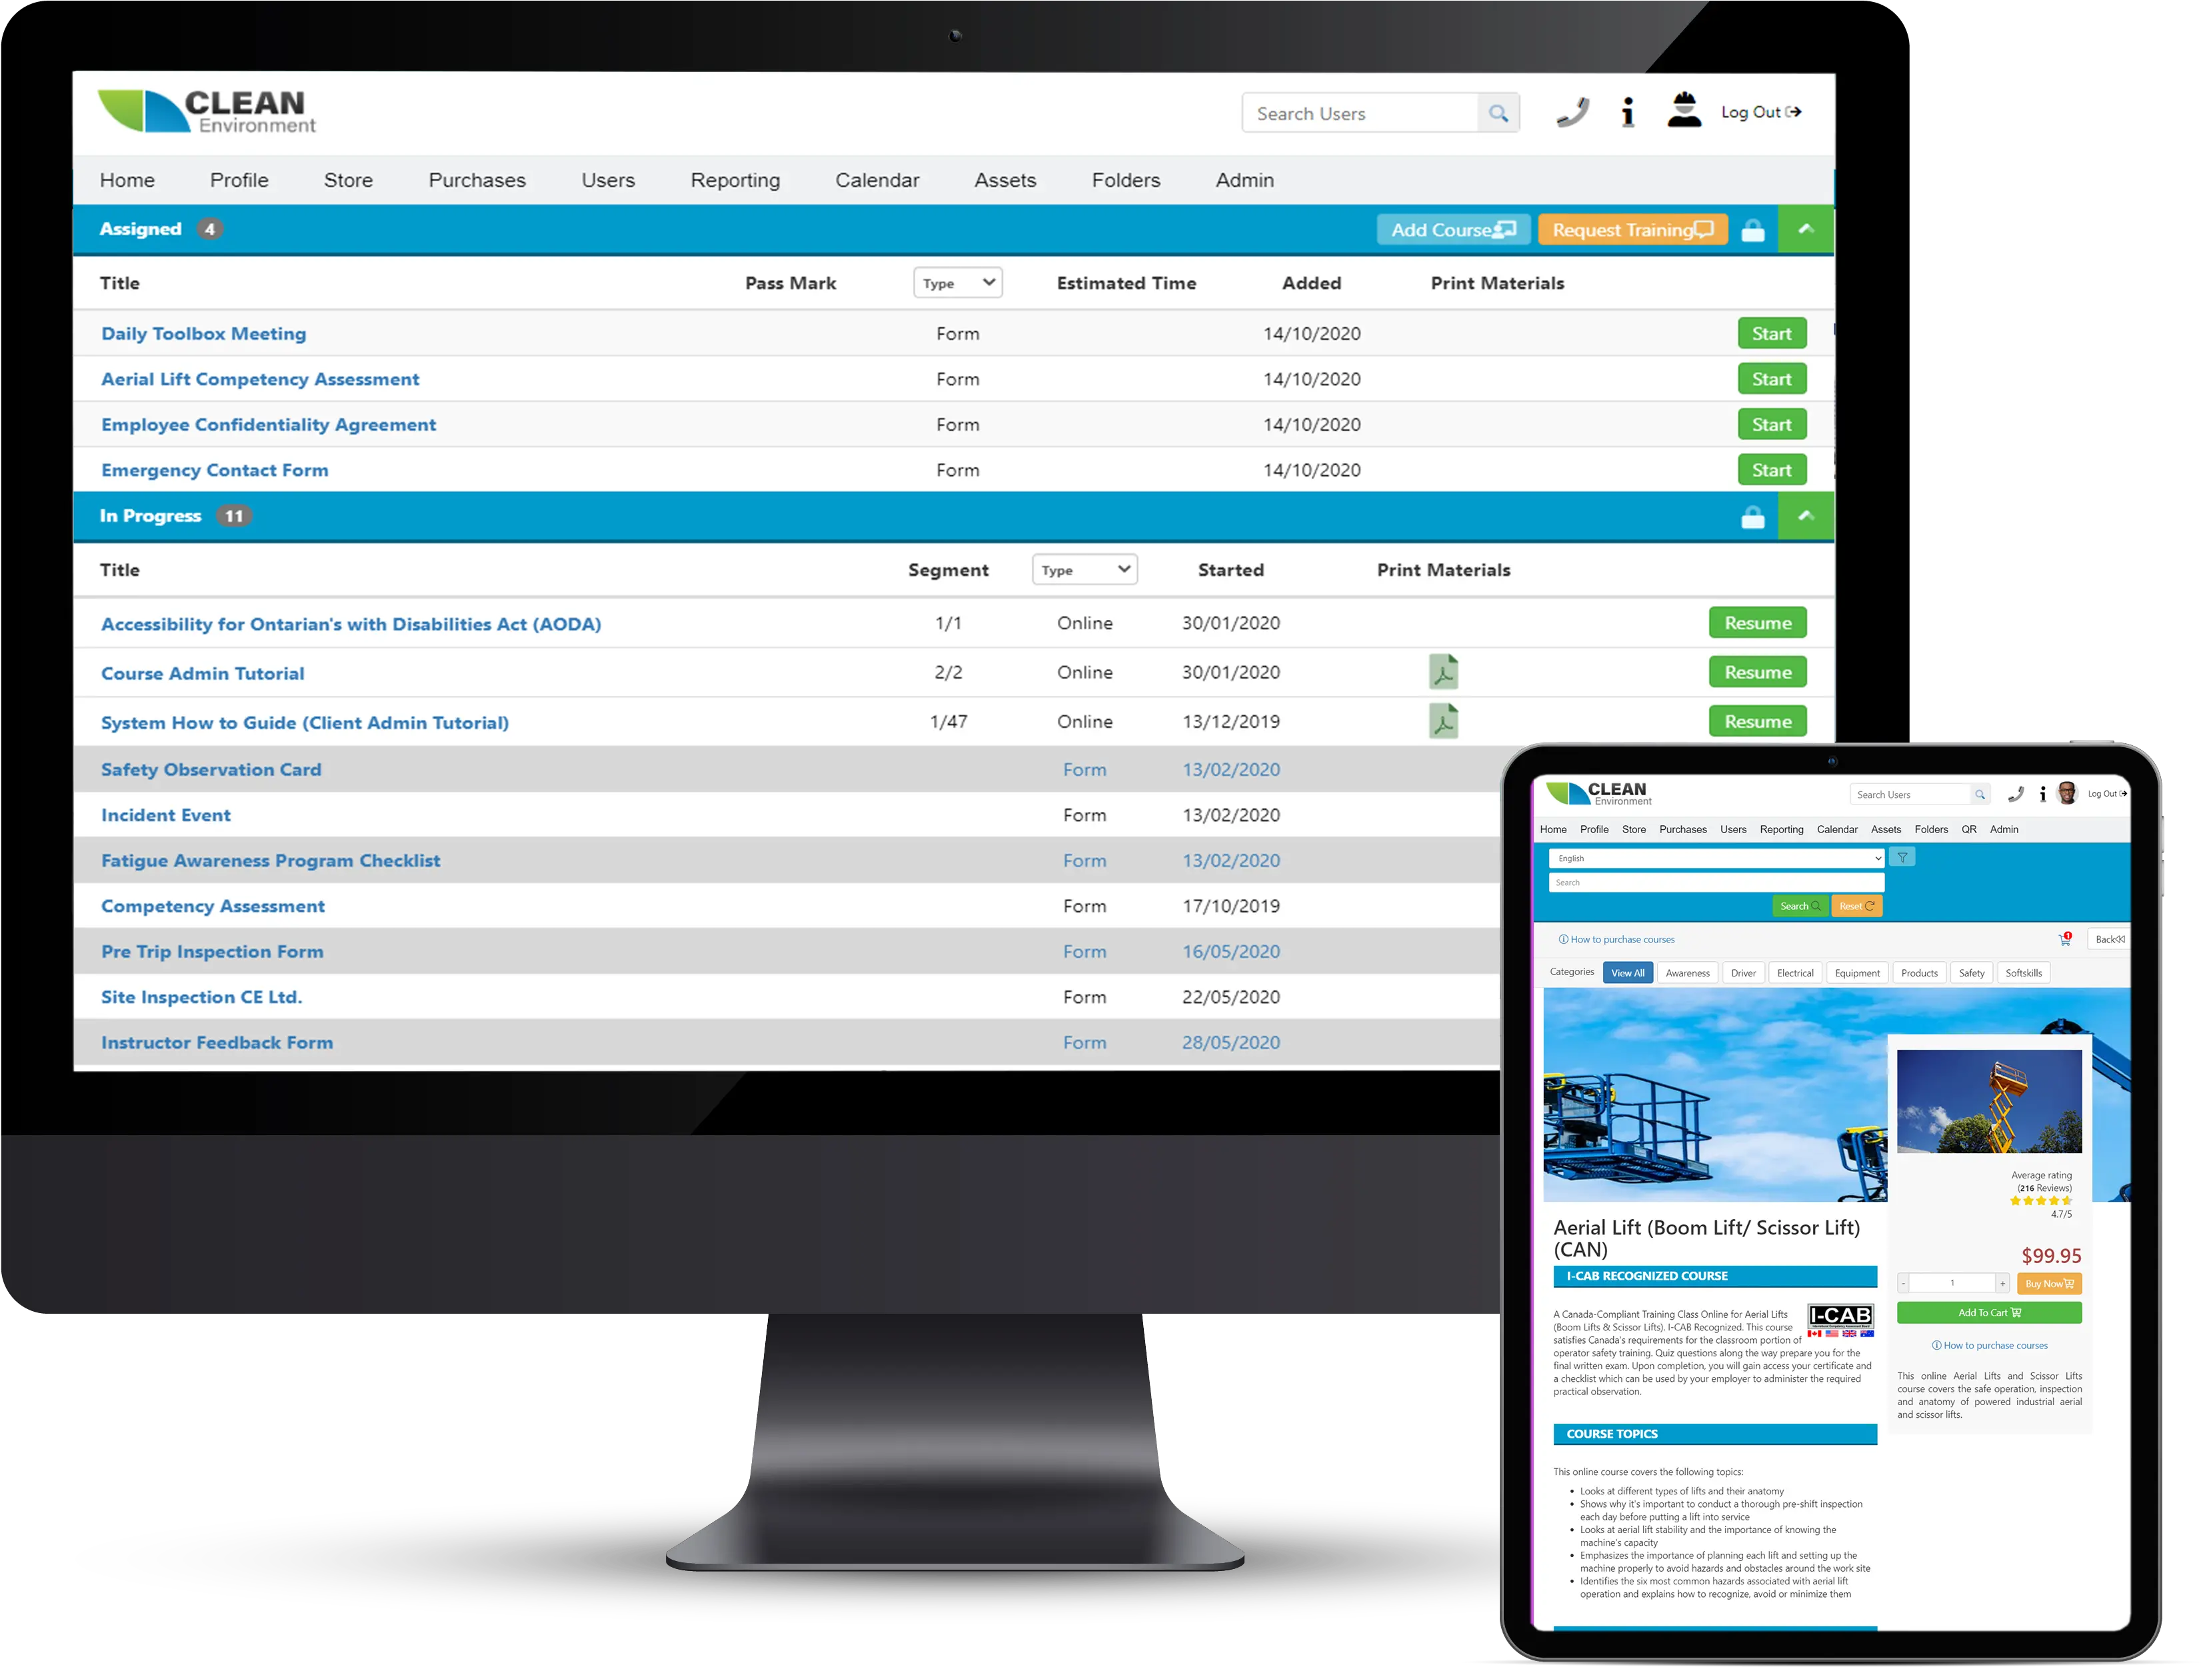Viewport: 2203px width, 1667px height.
Task: Click the Aerial Lift Competency Assessment link
Action: point(259,378)
